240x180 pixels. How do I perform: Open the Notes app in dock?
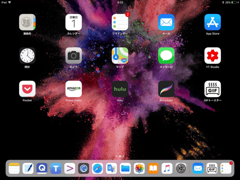pyautogui.click(x=14, y=168)
